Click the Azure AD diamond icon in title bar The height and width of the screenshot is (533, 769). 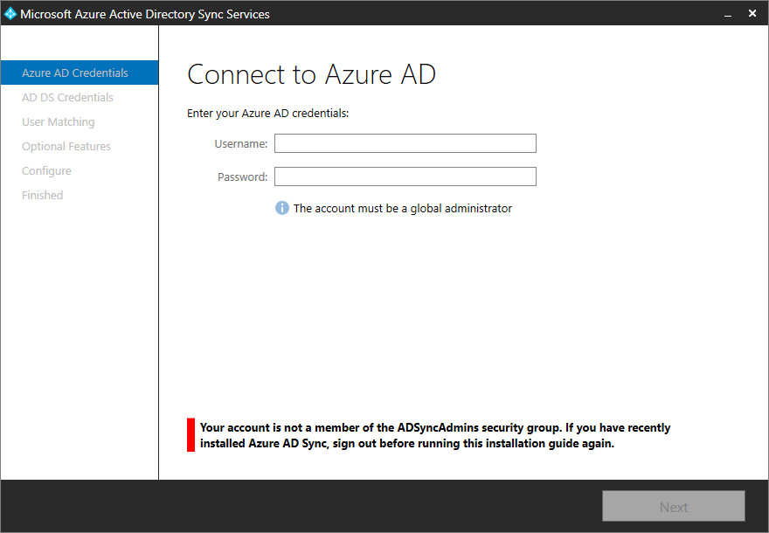10,14
